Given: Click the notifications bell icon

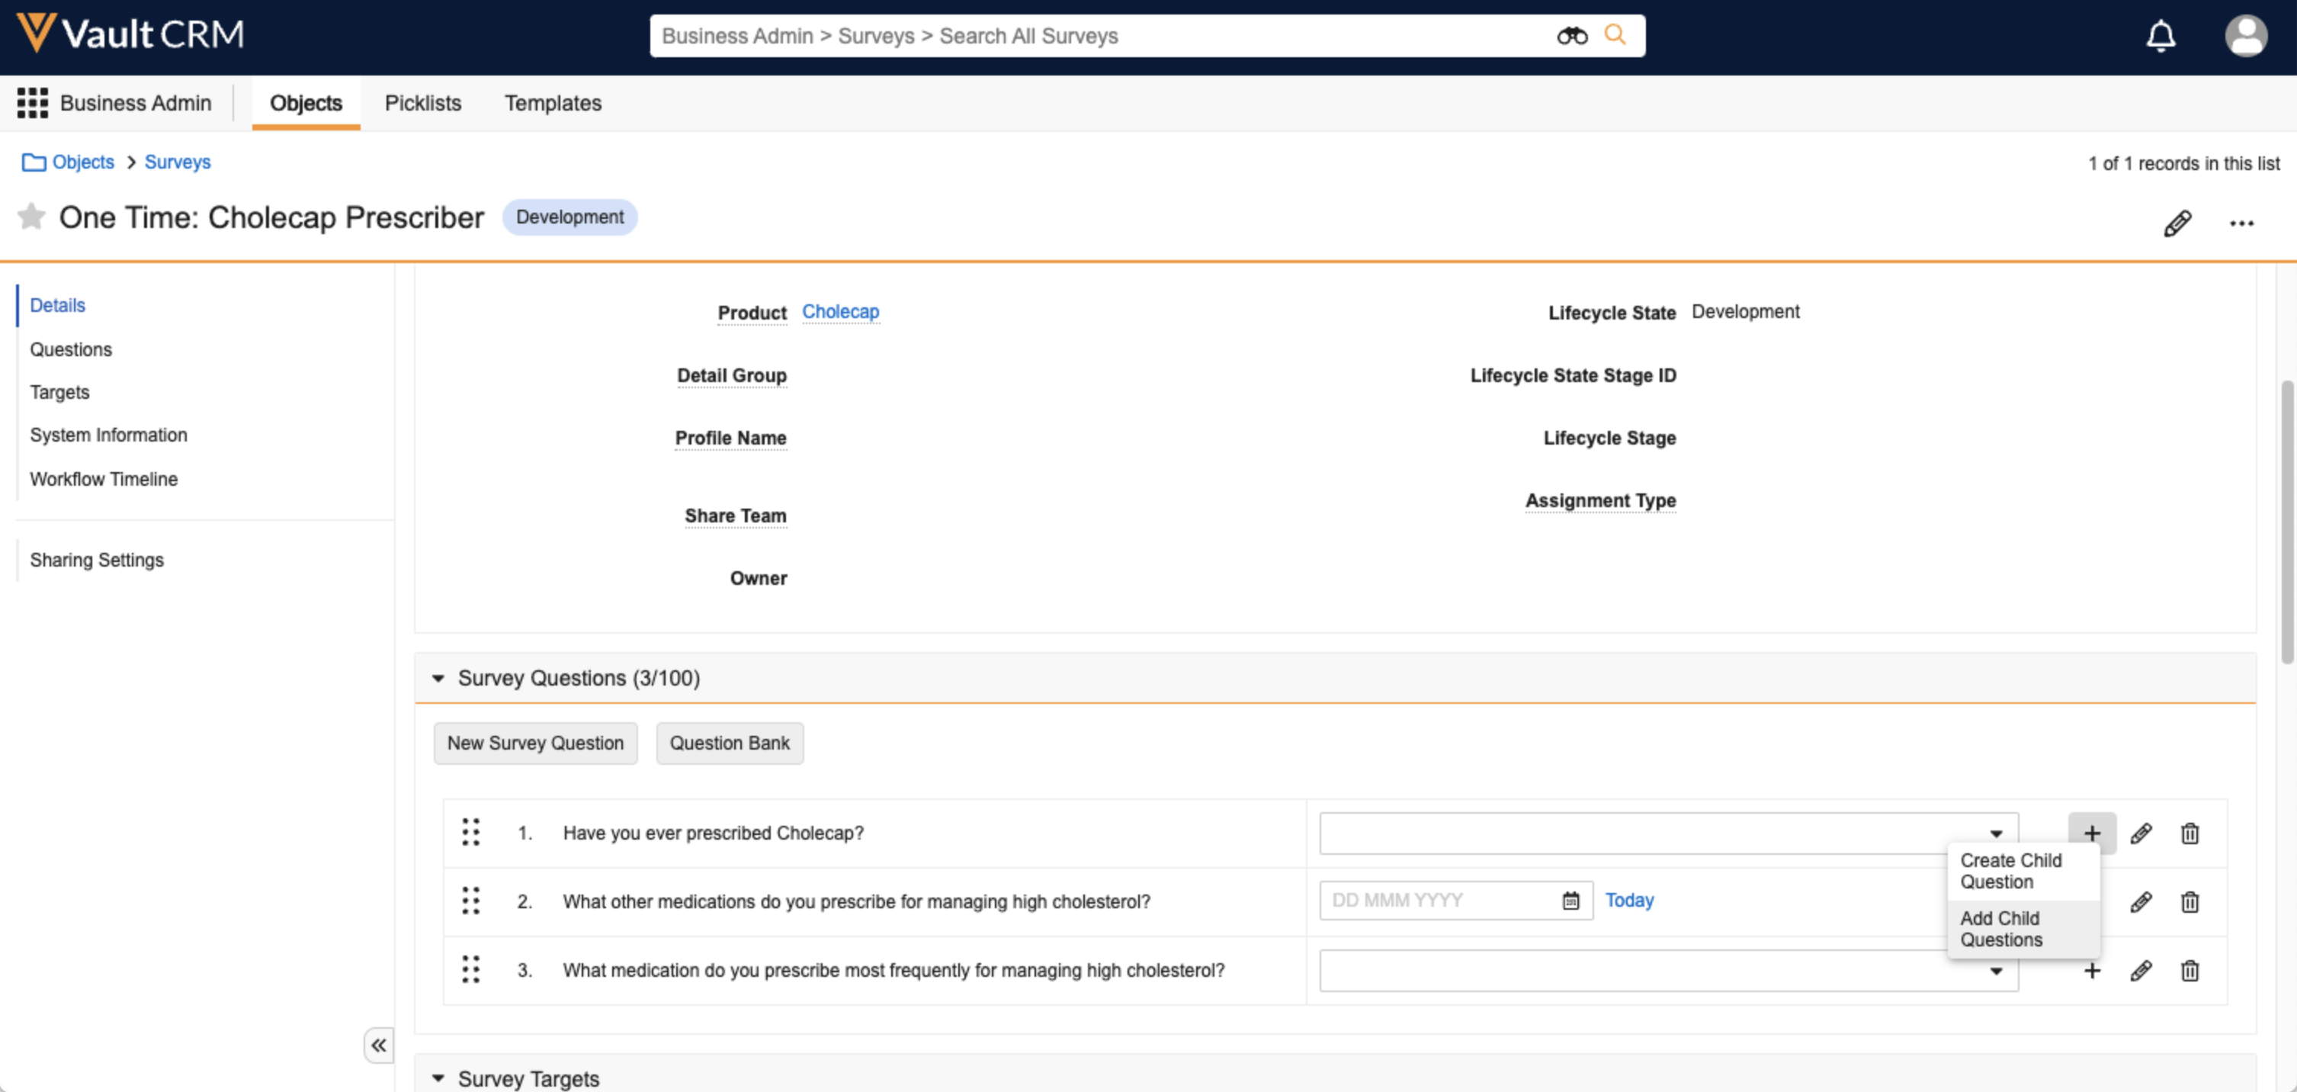Looking at the screenshot, I should point(2160,37).
